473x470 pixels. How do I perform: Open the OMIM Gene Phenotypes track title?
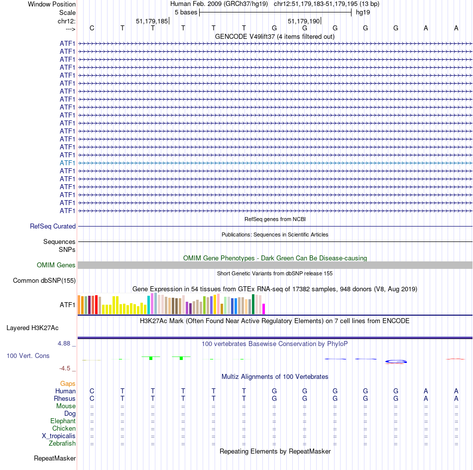tap(275, 258)
